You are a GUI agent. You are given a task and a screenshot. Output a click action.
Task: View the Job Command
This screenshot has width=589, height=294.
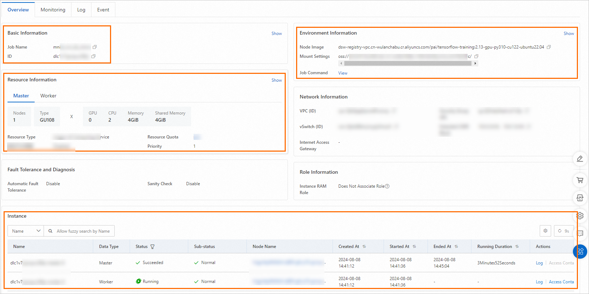(343, 73)
